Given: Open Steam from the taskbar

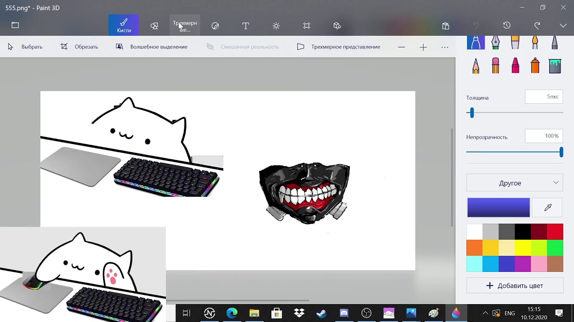Looking at the screenshot, I should [322, 313].
